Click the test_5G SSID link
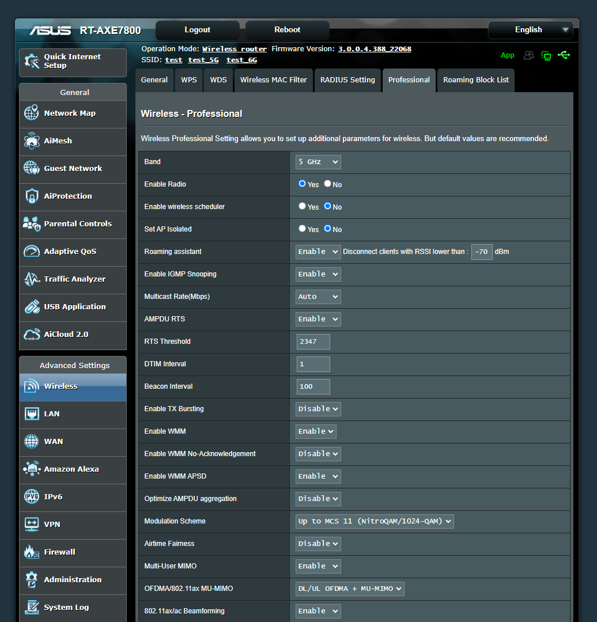 click(203, 60)
